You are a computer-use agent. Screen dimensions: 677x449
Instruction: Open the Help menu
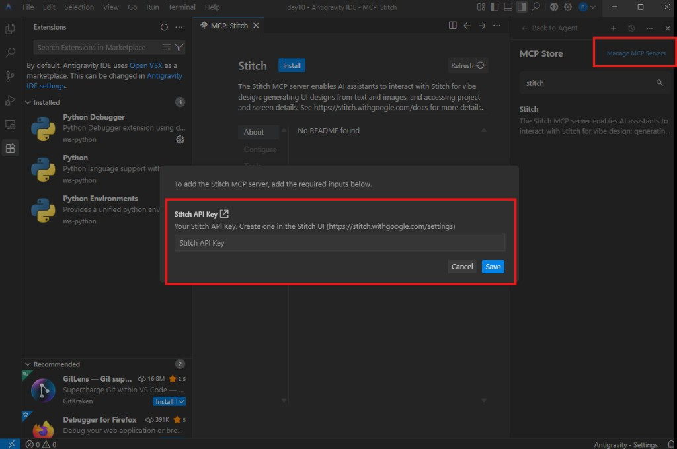[212, 7]
